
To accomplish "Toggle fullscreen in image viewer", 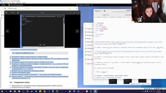I will (x=71, y=13).
